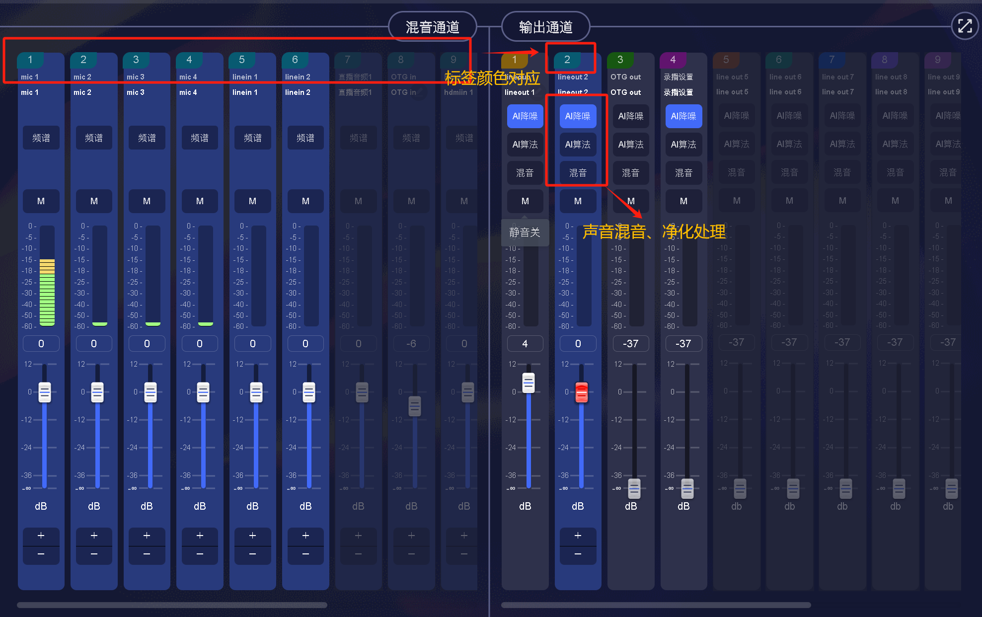The image size is (982, 617).
Task: Toggle AI降噪 on 录播设置 output channel
Action: point(683,116)
